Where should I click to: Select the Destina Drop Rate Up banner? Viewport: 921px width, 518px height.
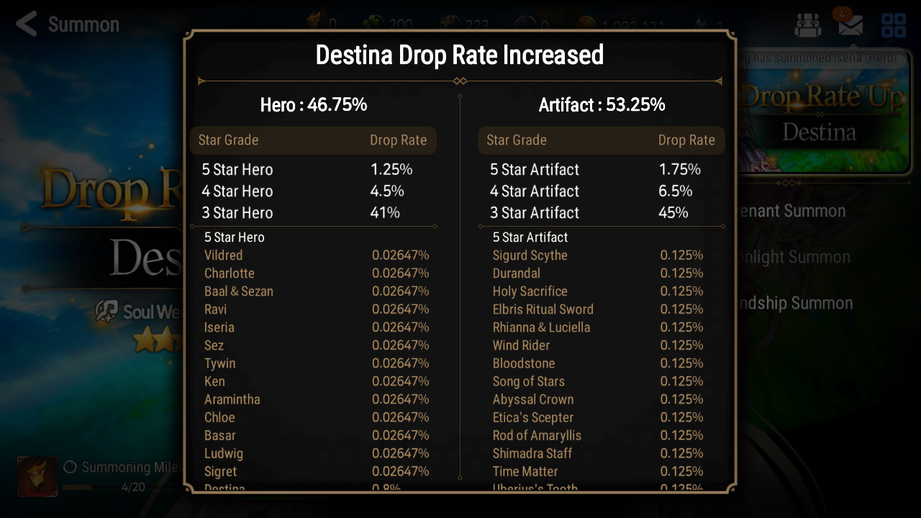(x=820, y=115)
